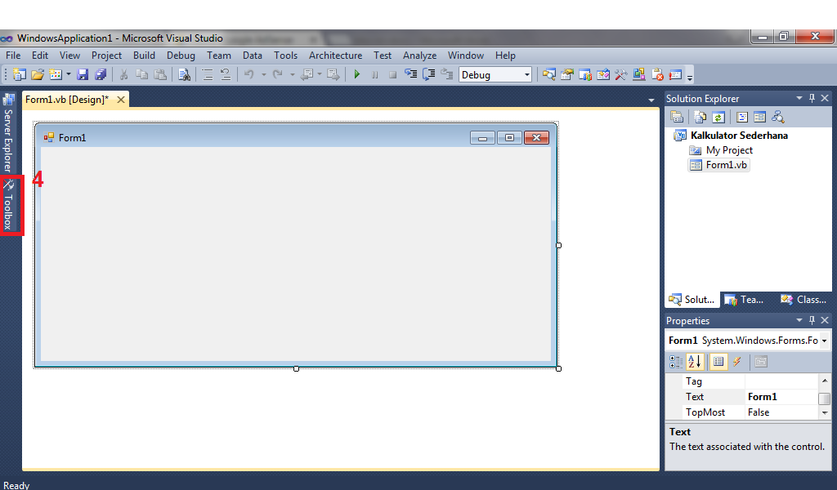
Task: Open Team Explorer toolbar icon
Action: [x=585, y=74]
